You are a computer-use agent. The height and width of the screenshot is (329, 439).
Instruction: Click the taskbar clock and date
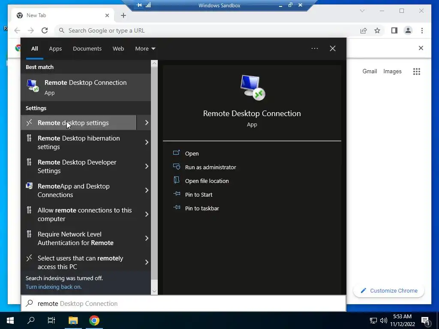pyautogui.click(x=402, y=320)
